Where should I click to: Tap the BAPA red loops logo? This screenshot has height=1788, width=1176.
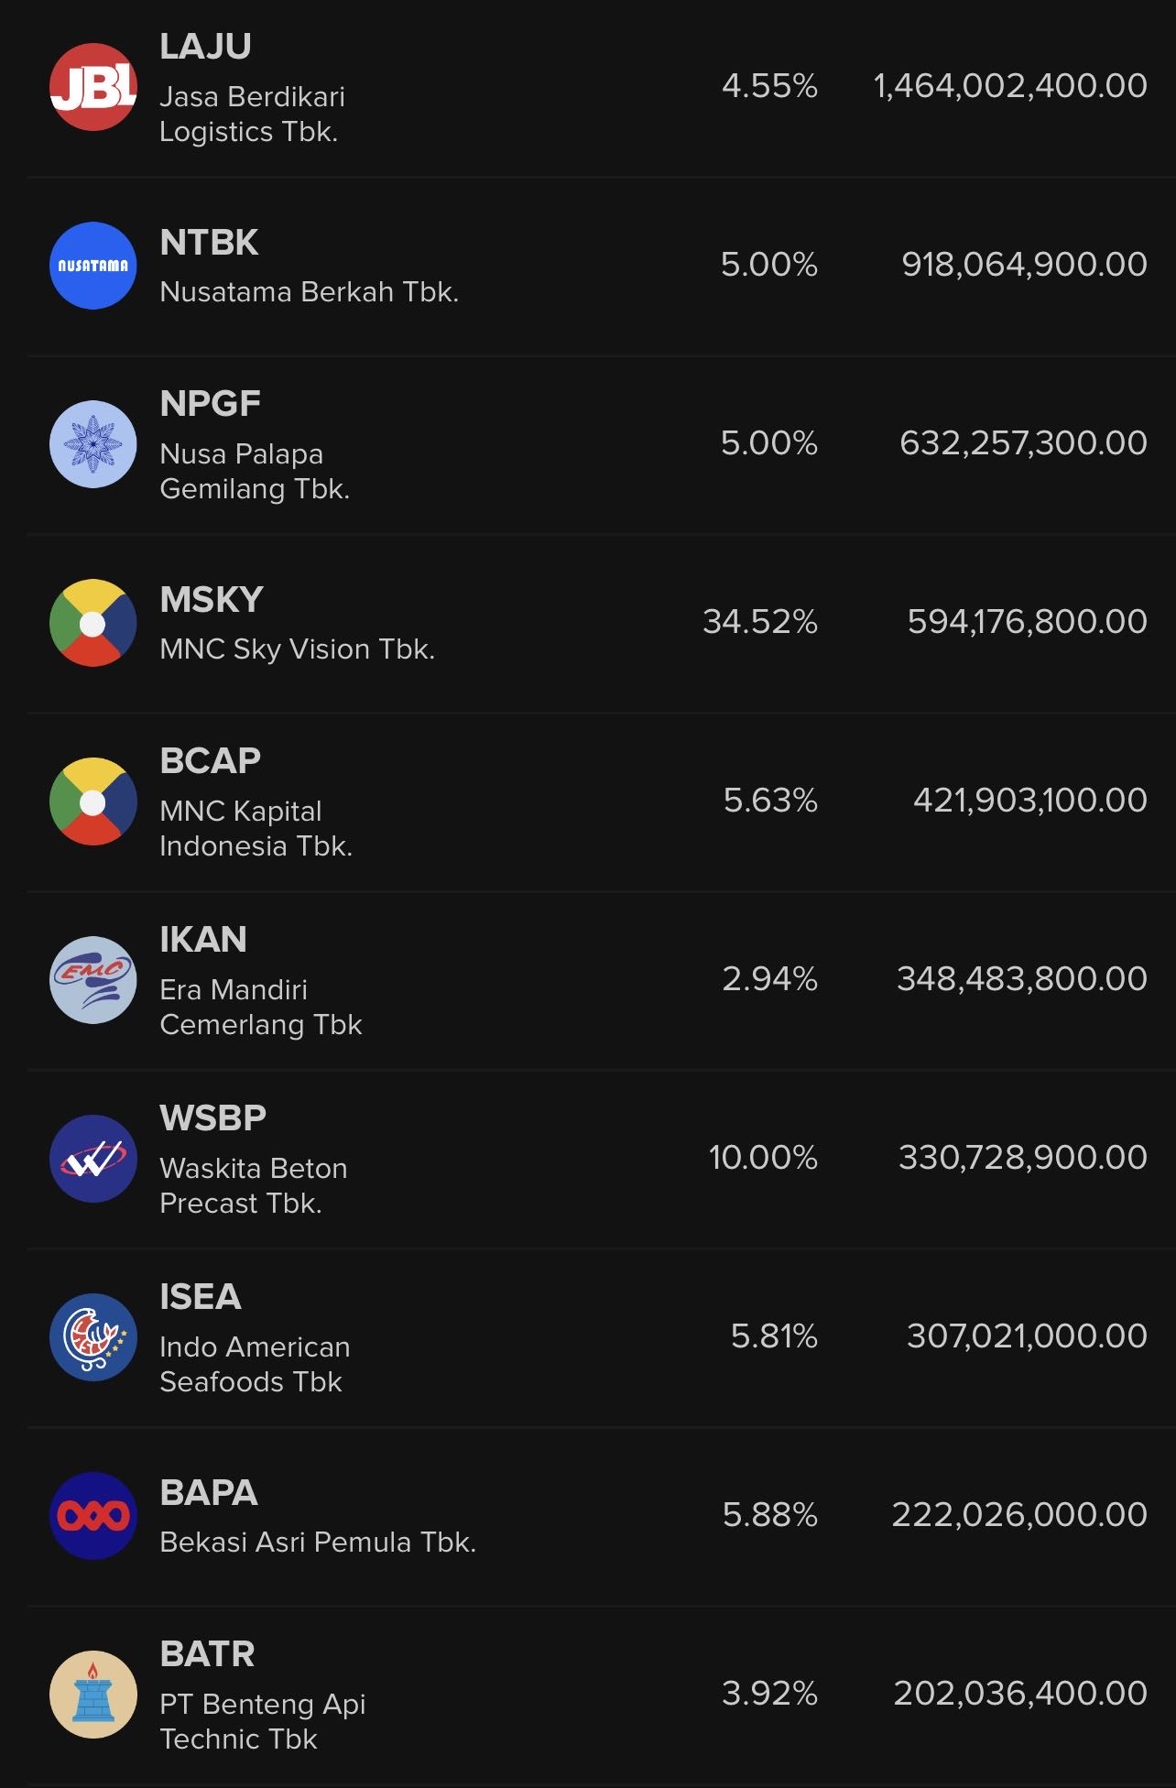(93, 1516)
